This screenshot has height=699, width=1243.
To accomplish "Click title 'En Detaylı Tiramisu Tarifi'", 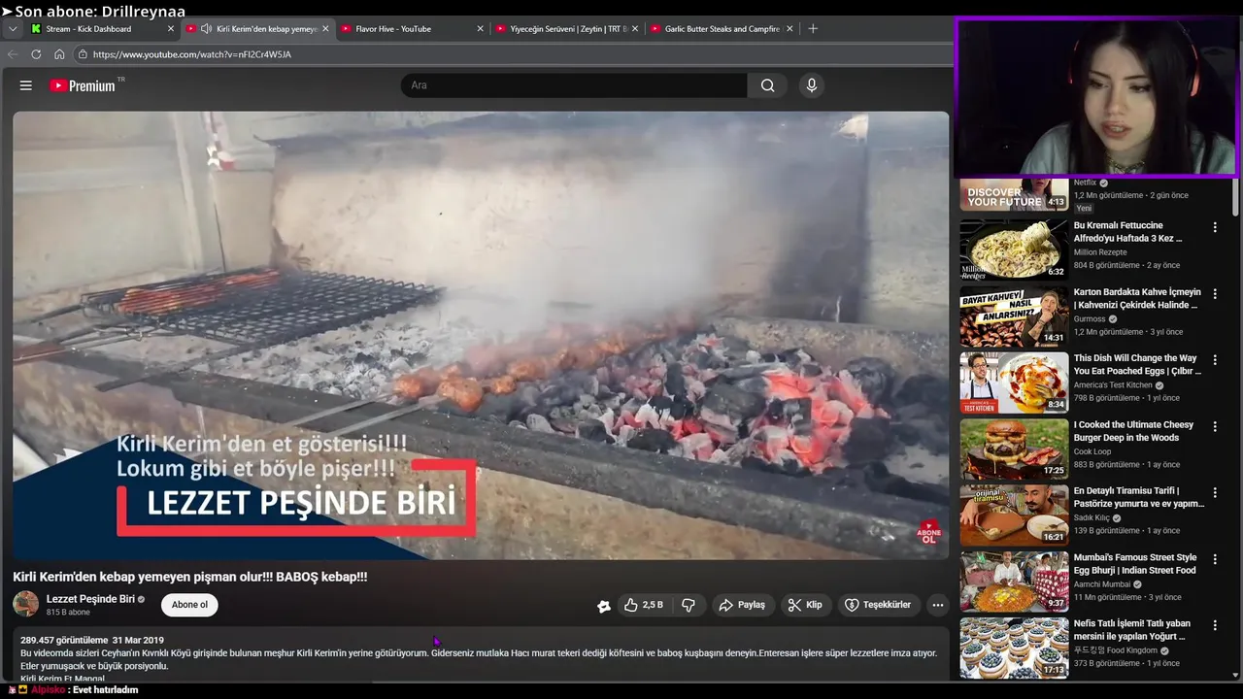I will point(1138,498).
